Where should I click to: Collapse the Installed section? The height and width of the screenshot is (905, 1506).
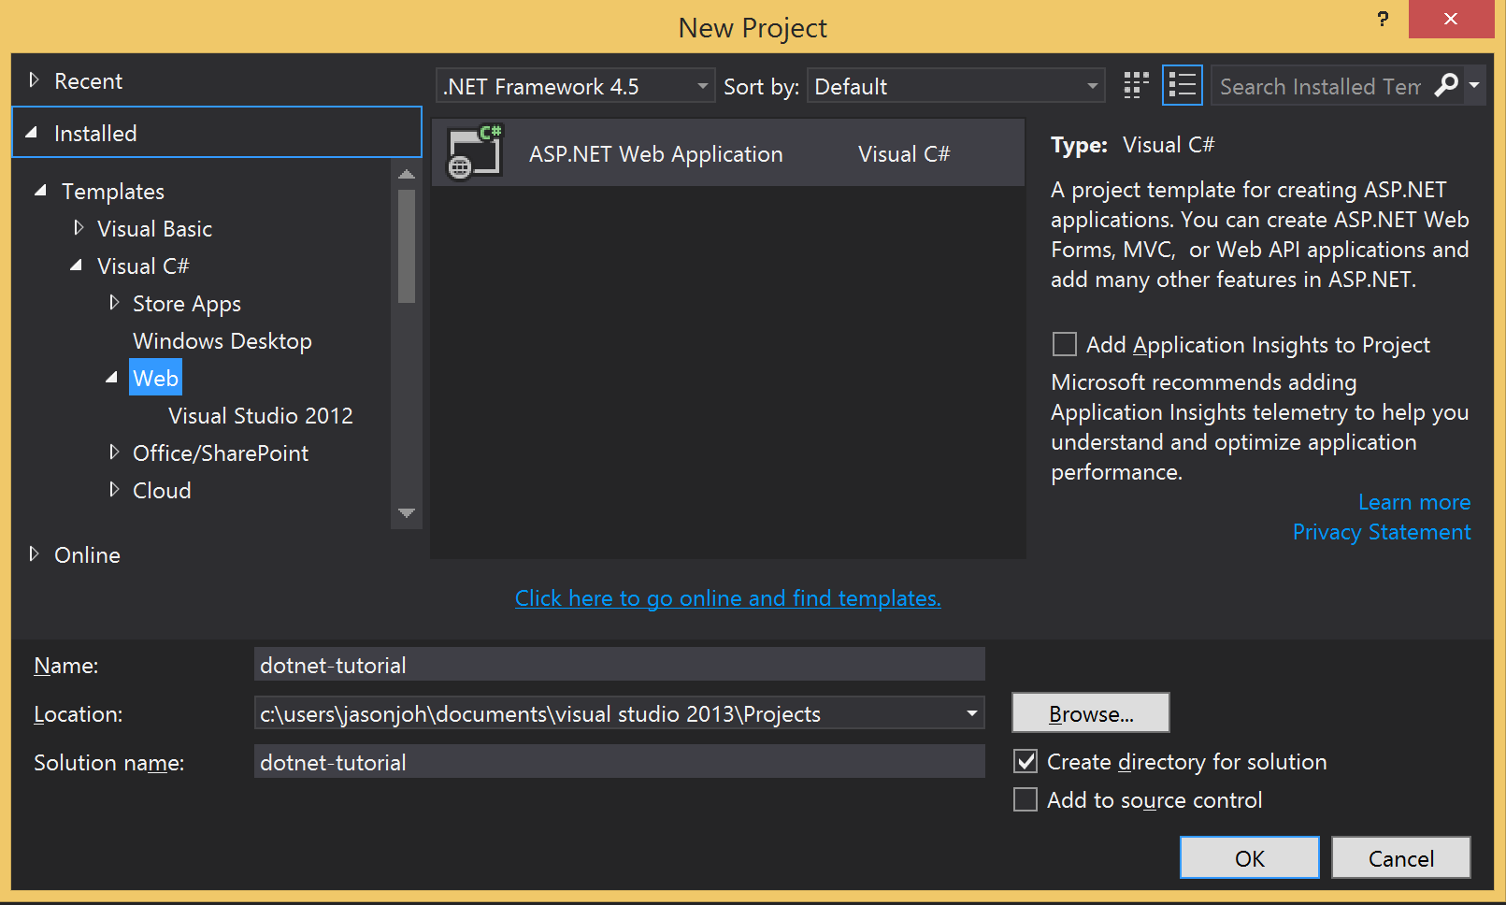coord(32,133)
